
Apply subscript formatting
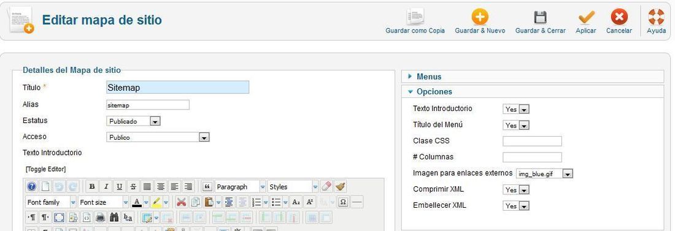pyautogui.click(x=296, y=202)
